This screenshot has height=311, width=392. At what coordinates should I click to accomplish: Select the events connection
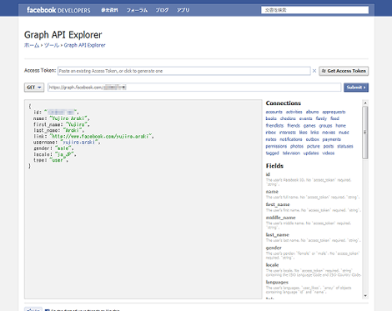click(x=305, y=118)
